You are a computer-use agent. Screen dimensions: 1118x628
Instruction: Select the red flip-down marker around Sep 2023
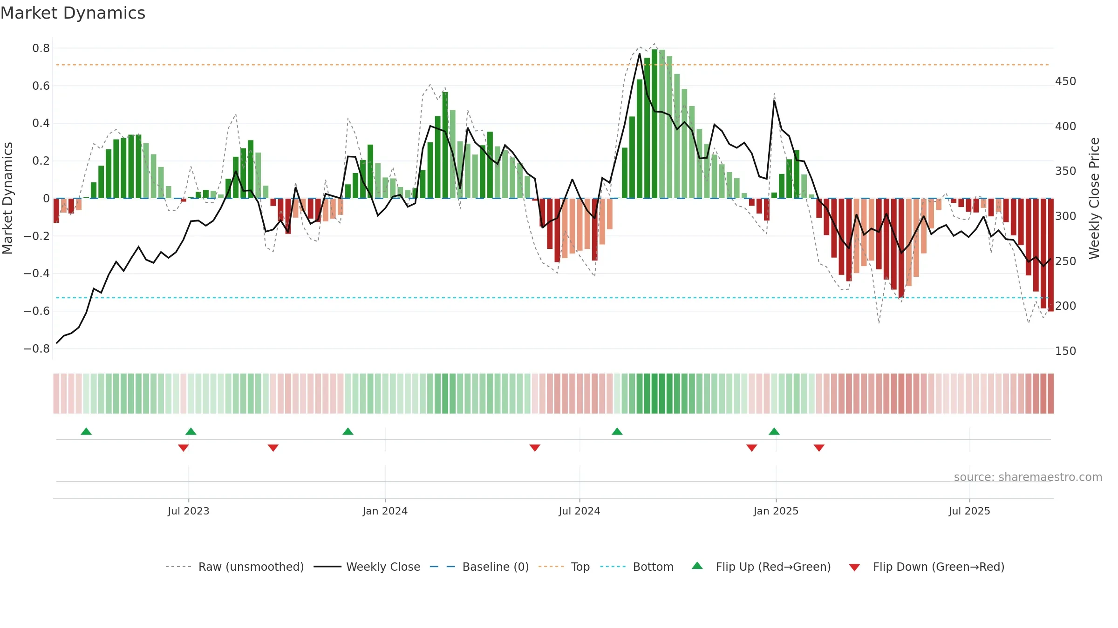pyautogui.click(x=273, y=448)
